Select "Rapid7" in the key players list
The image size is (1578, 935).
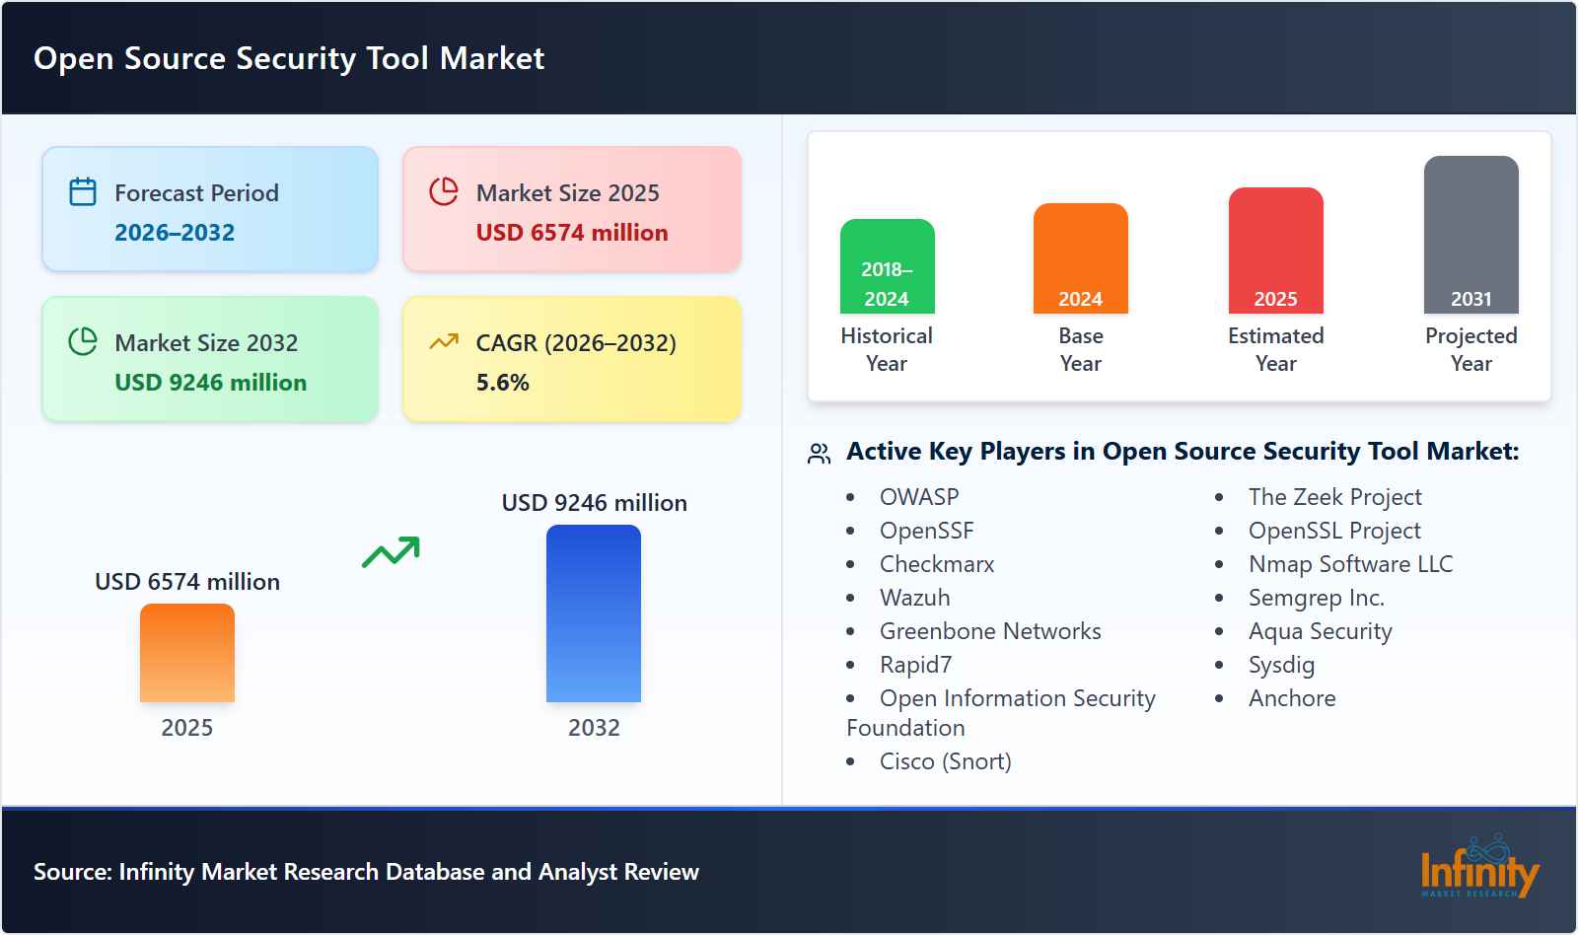(x=916, y=665)
